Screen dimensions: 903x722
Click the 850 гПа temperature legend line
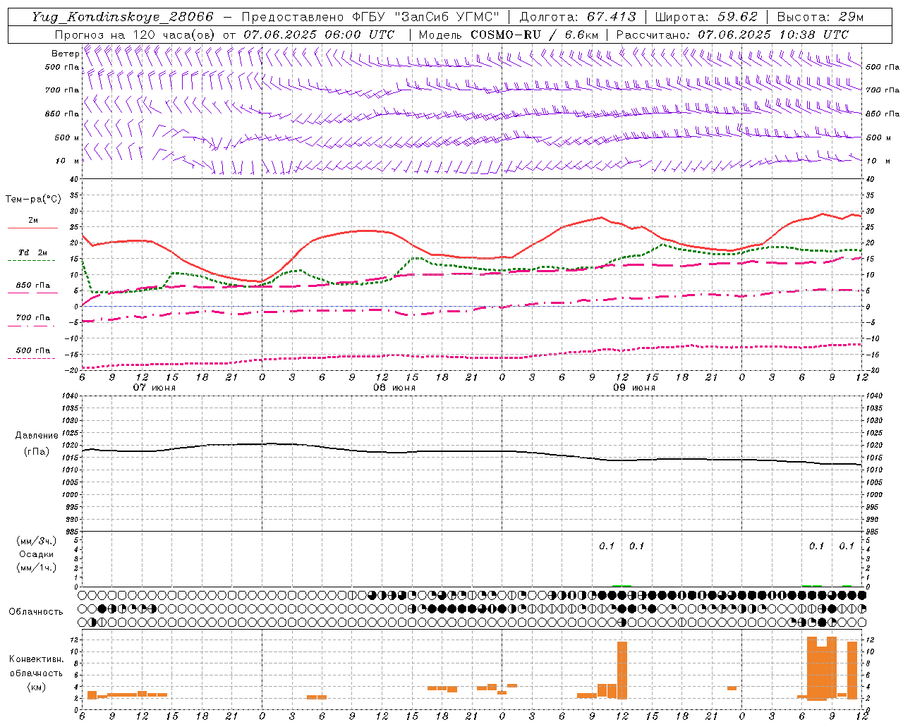pos(33,293)
